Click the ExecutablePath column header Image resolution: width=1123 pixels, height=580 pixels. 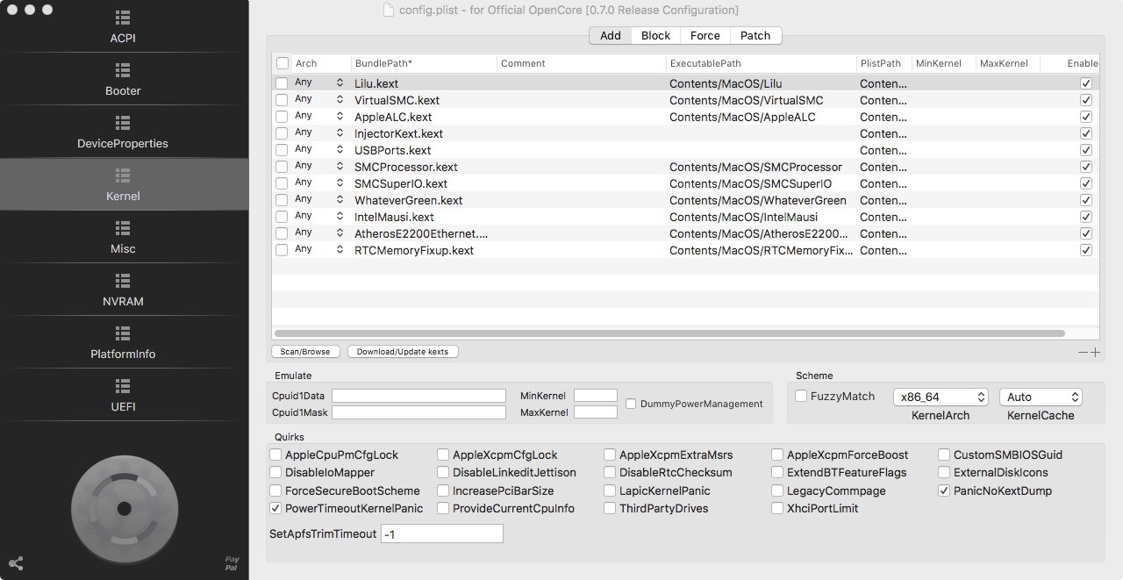(761, 63)
